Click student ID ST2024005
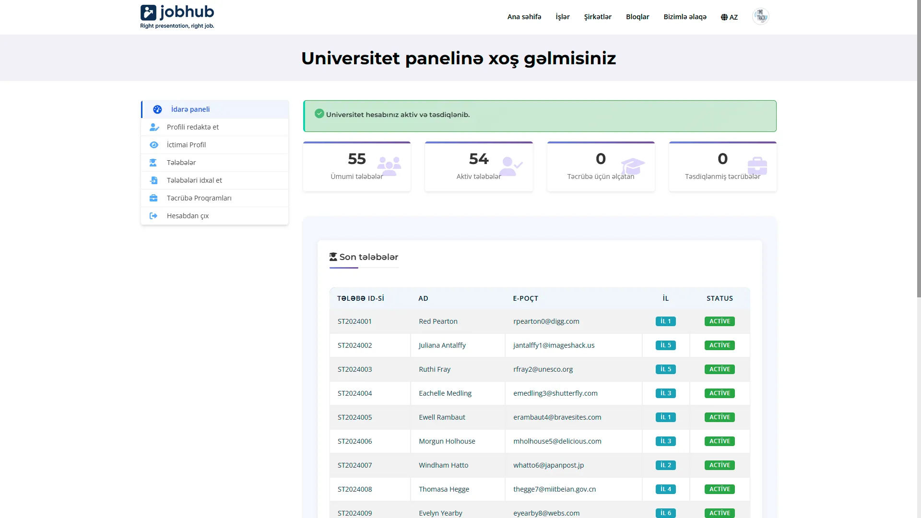This screenshot has width=921, height=518. [354, 417]
